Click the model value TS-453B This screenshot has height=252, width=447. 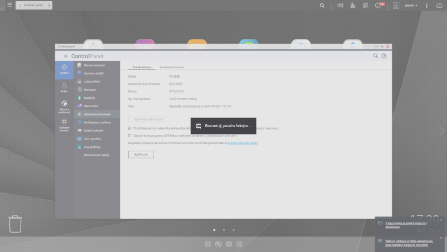pos(174,77)
